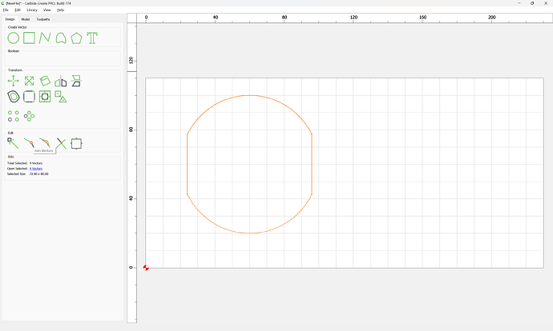
Task: Switch to the Model tab
Action: pos(26,19)
